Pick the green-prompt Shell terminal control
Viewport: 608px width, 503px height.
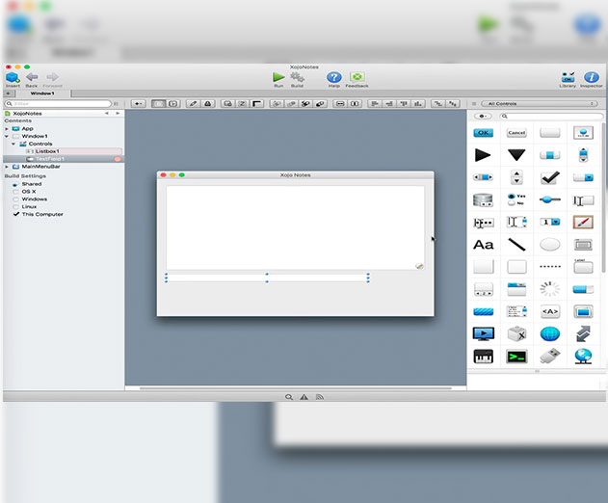pyautogui.click(x=516, y=357)
